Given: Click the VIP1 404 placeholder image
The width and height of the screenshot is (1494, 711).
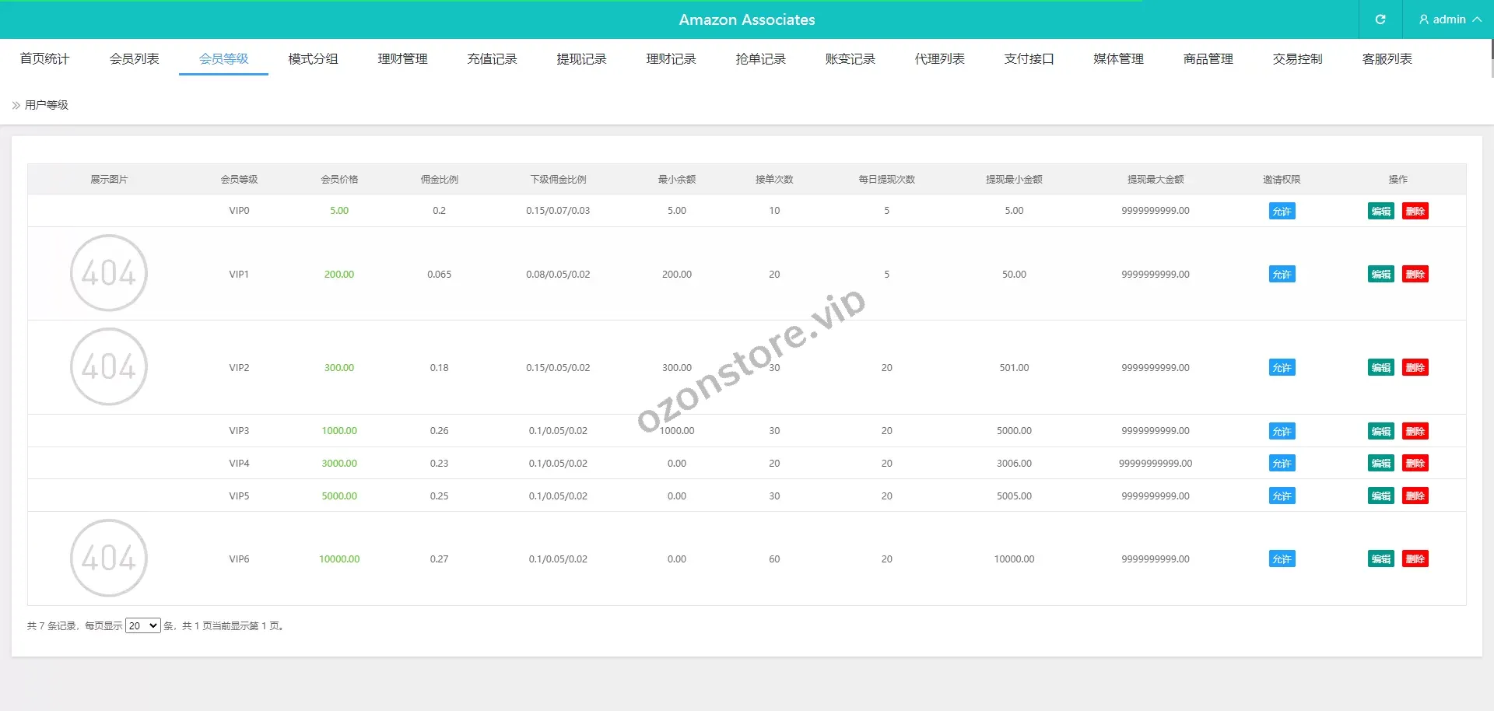Looking at the screenshot, I should coord(109,273).
